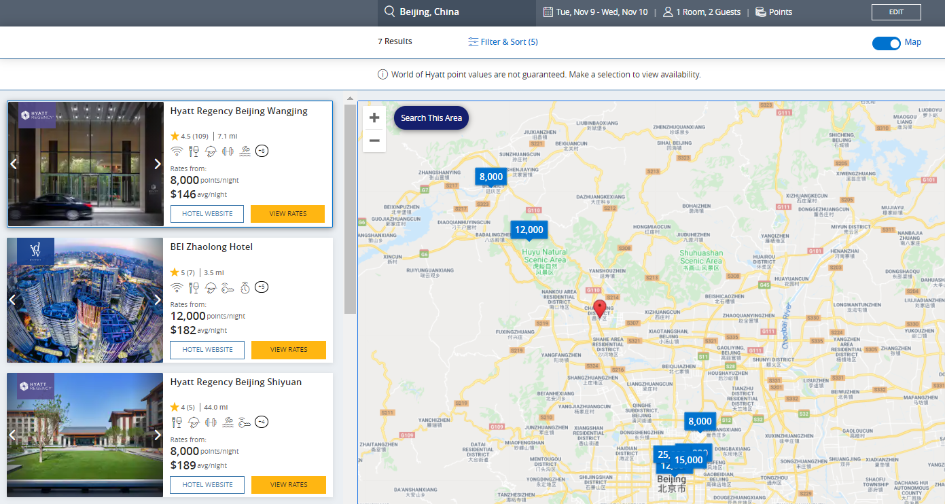Click the dining icon on BEI Zhaolong Hotel

point(194,287)
